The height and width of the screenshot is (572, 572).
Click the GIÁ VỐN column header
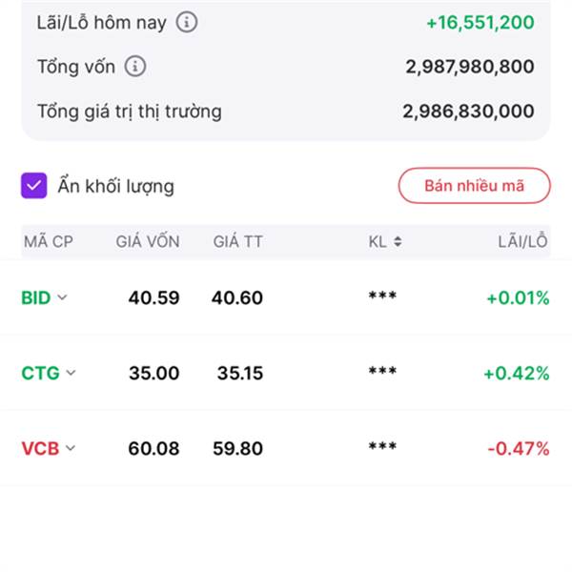148,241
